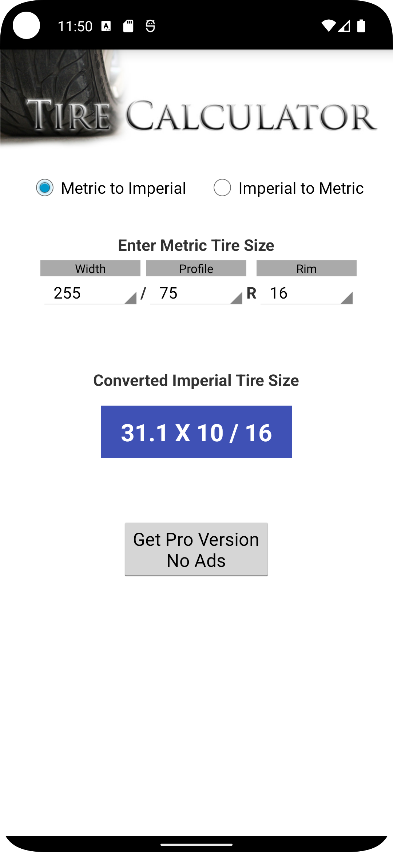Select the Imperial to Metric radio button
Image resolution: width=393 pixels, height=852 pixels.
(x=222, y=188)
